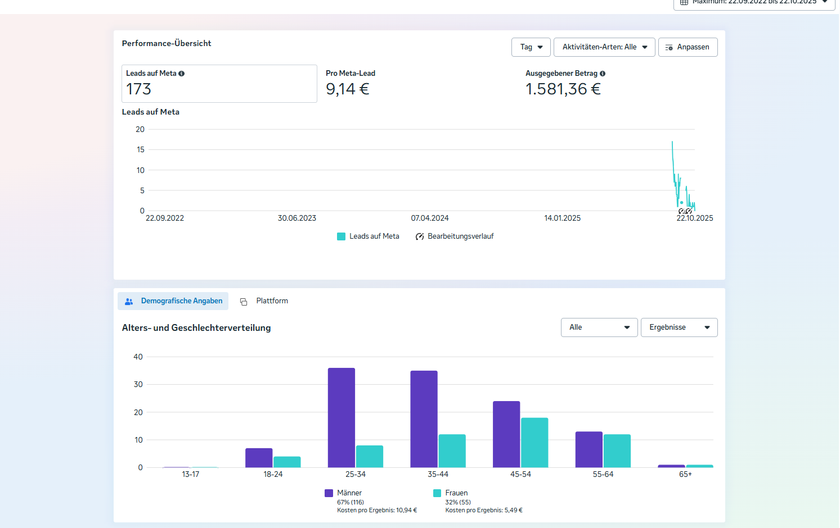Image resolution: width=840 pixels, height=528 pixels.
Task: Click info icon beside Ausgegebener Betrag
Action: (x=603, y=74)
